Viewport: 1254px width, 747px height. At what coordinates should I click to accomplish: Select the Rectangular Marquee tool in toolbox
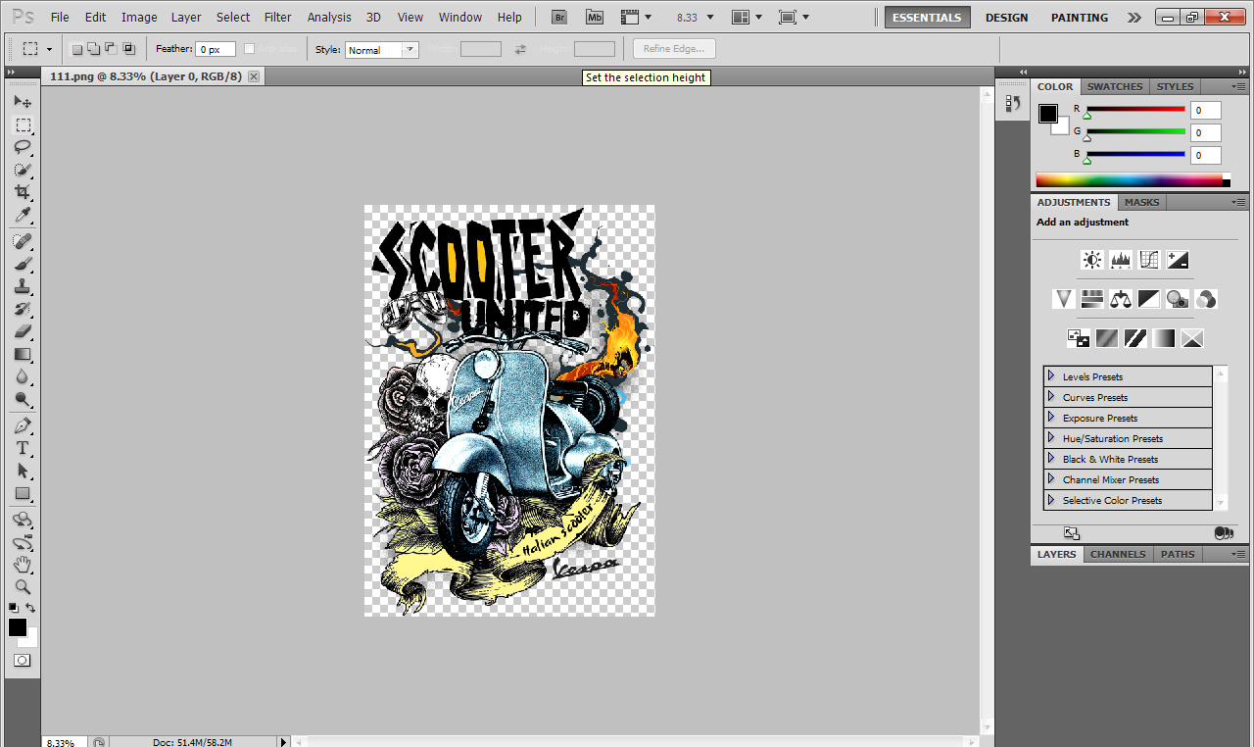tap(23, 124)
